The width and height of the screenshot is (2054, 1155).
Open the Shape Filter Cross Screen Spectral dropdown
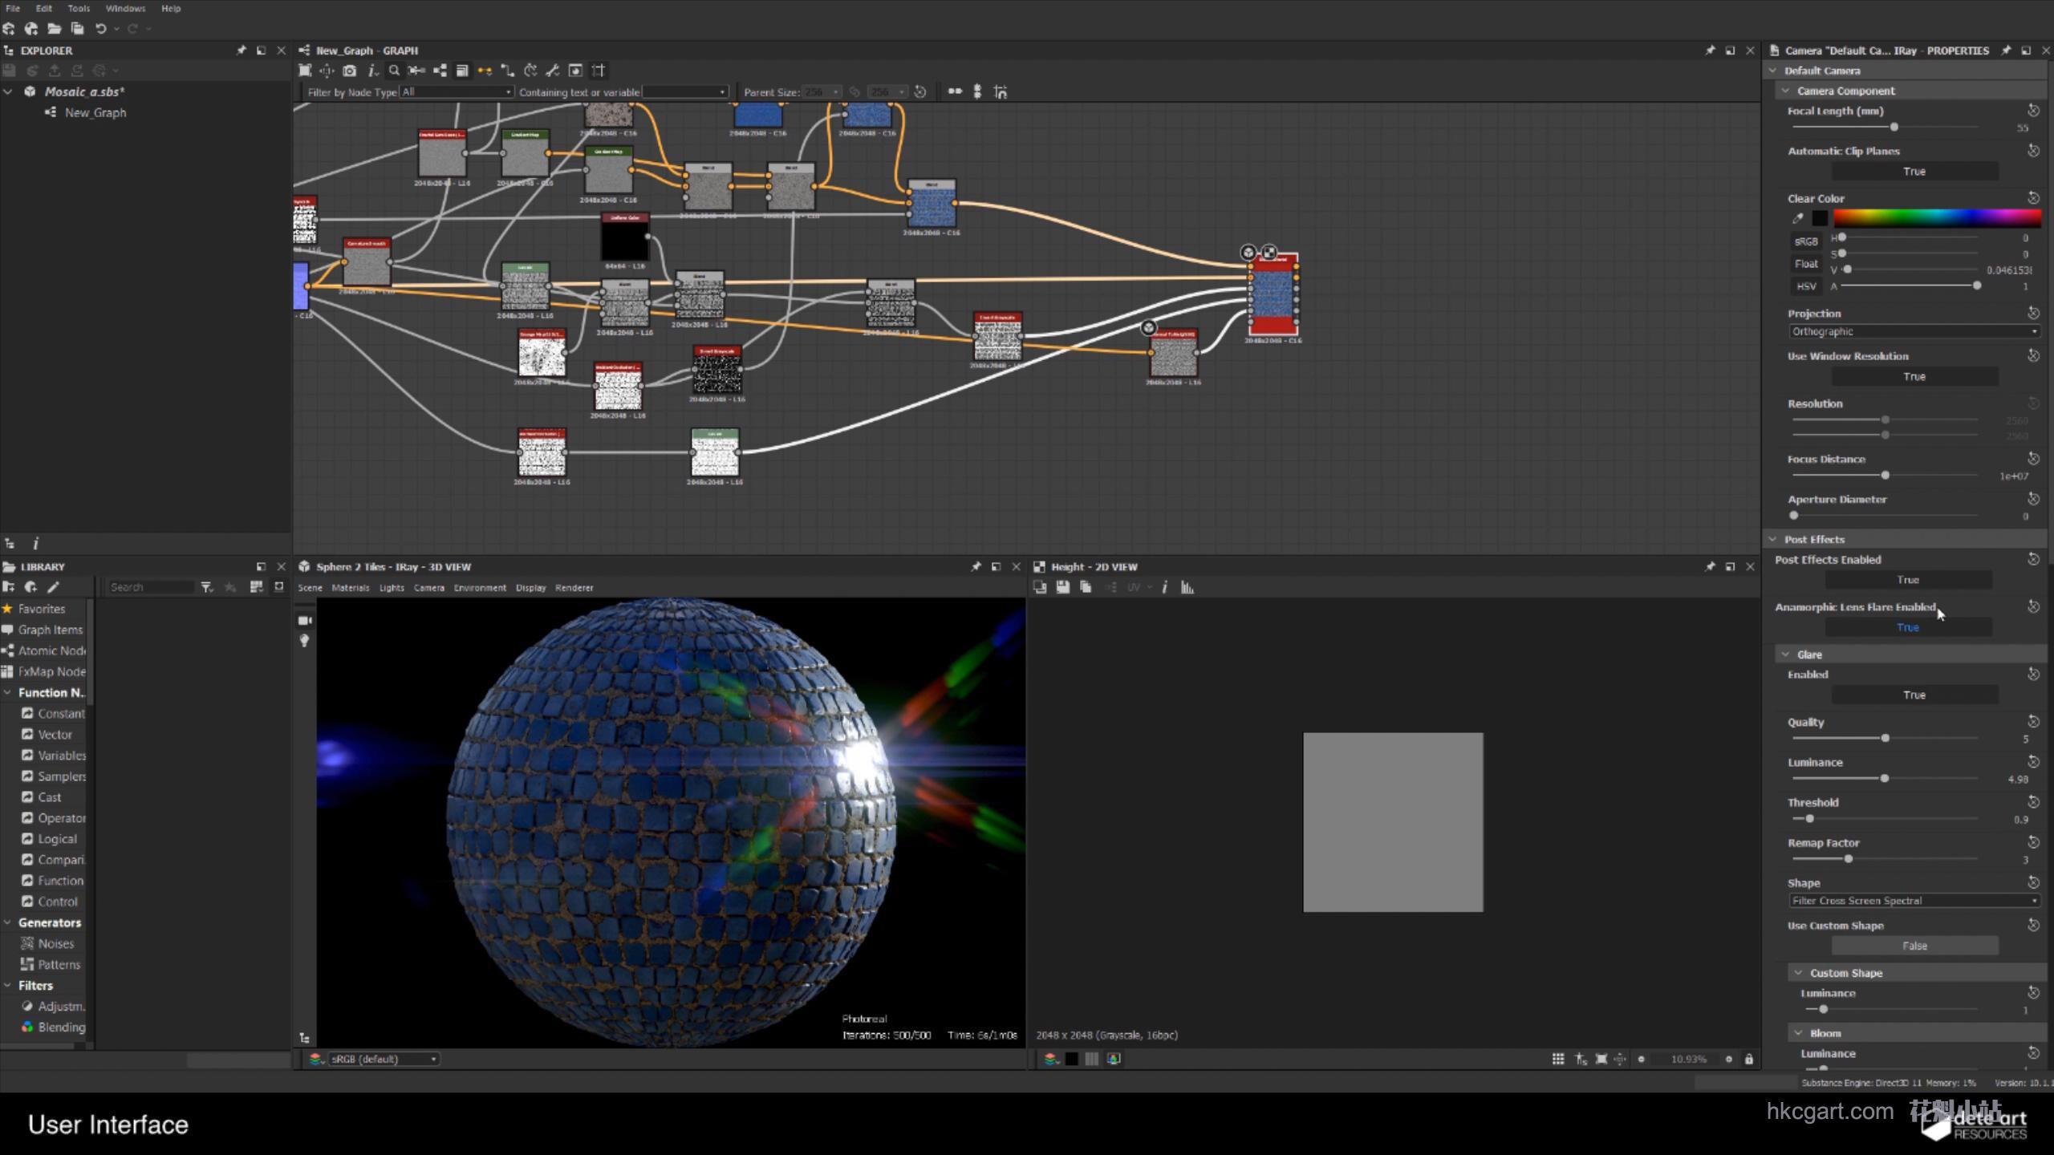pyautogui.click(x=1914, y=901)
